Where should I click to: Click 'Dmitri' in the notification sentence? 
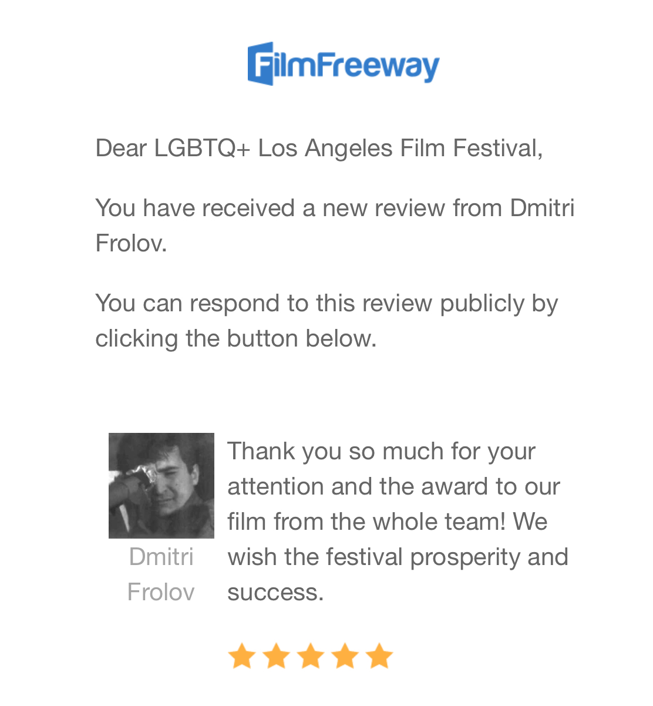(542, 208)
